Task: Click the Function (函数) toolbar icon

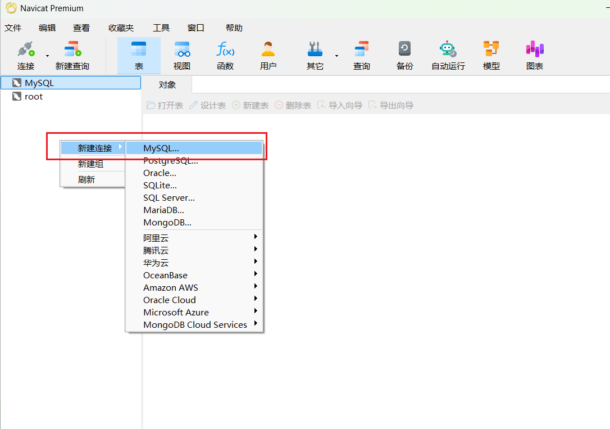Action: 225,49
